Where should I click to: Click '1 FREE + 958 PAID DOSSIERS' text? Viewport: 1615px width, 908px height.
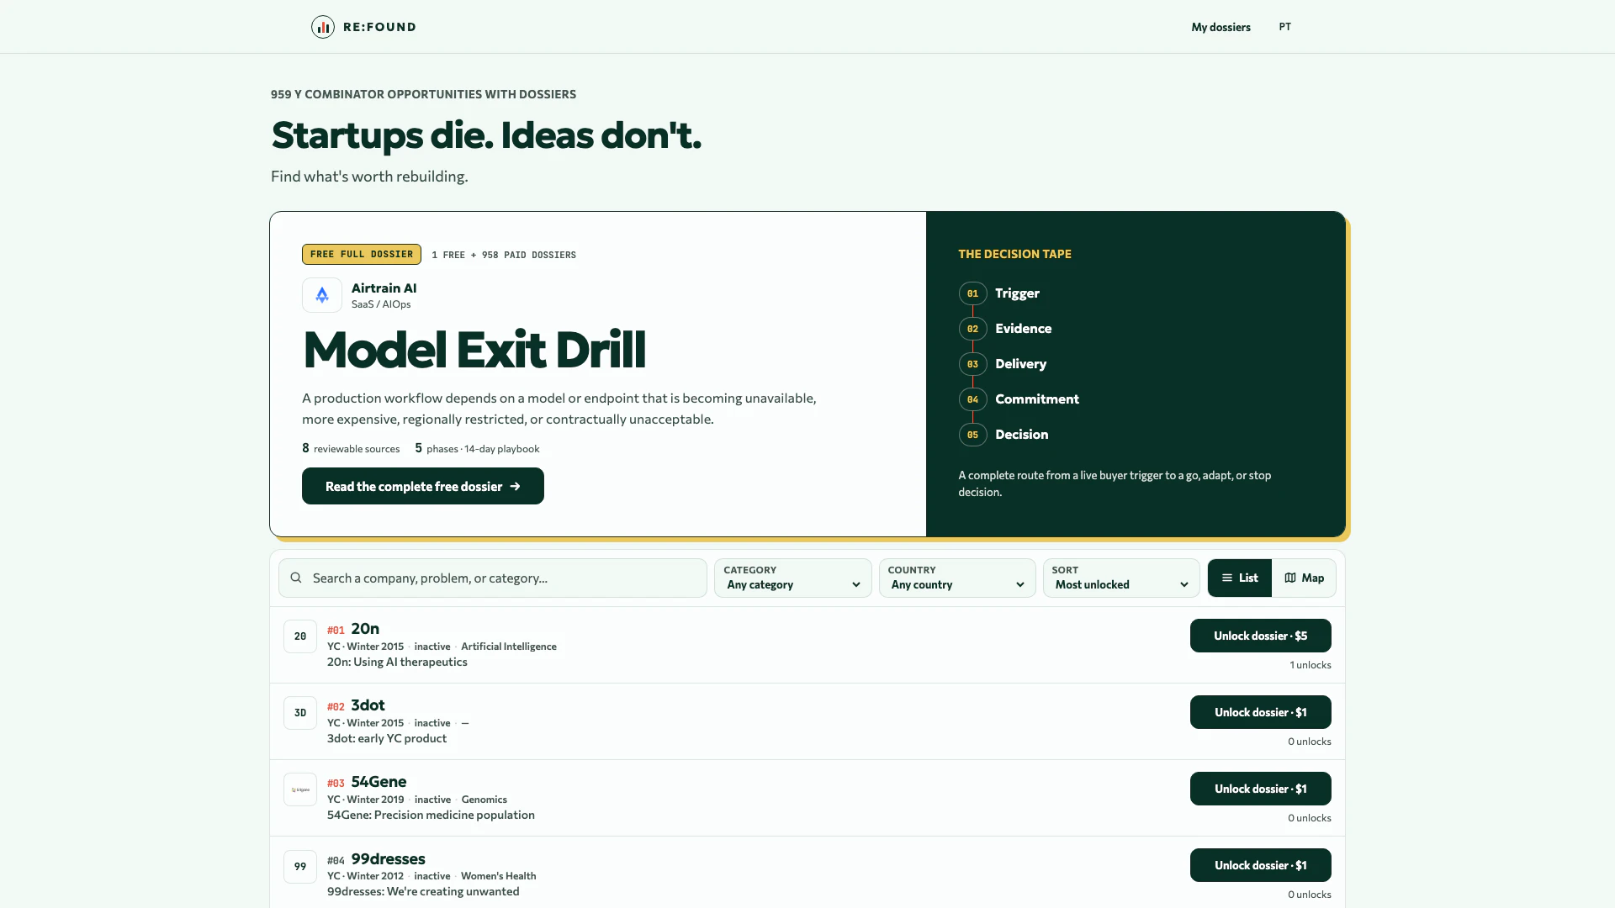(x=504, y=255)
